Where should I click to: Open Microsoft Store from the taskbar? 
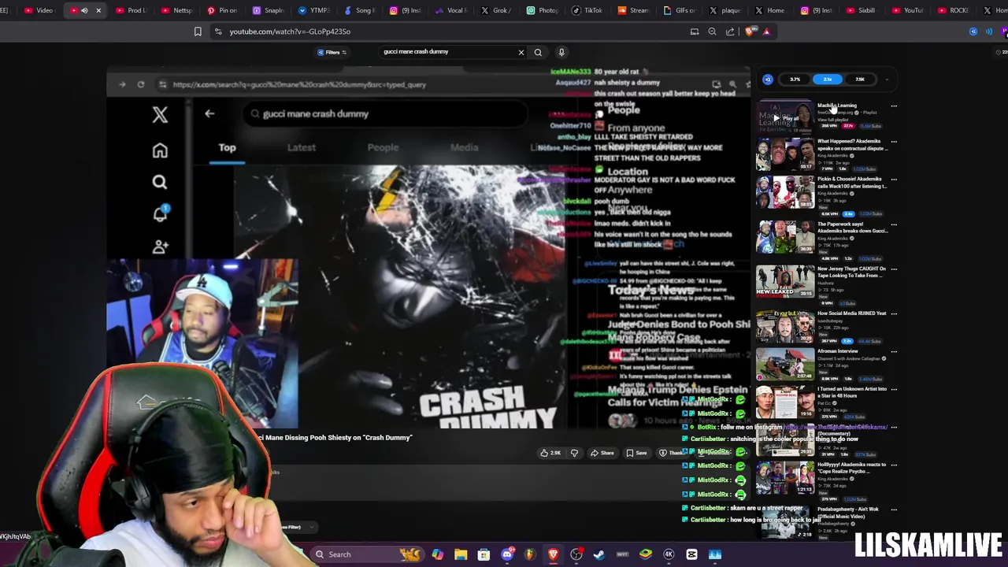pos(484,554)
